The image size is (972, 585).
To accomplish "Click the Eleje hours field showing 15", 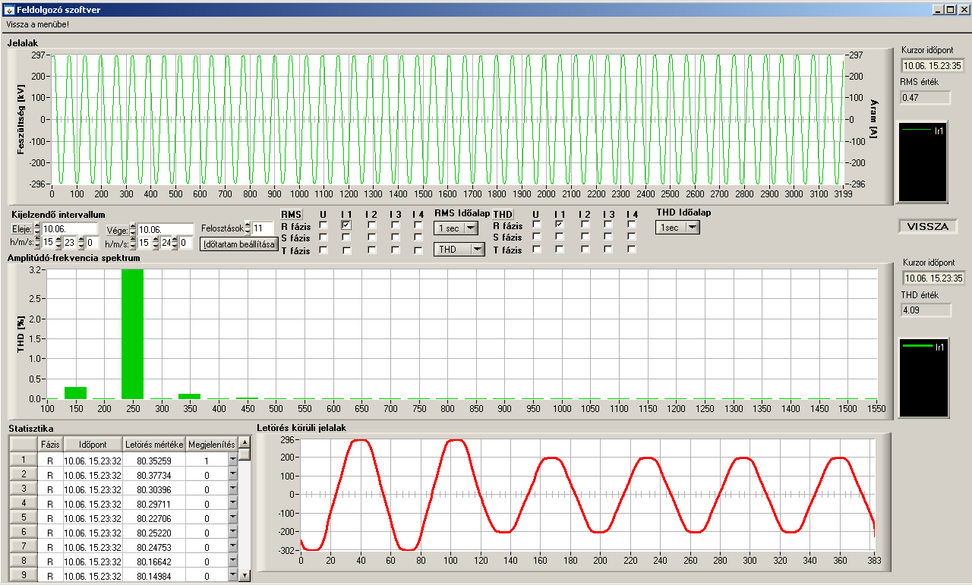I will click(x=49, y=243).
